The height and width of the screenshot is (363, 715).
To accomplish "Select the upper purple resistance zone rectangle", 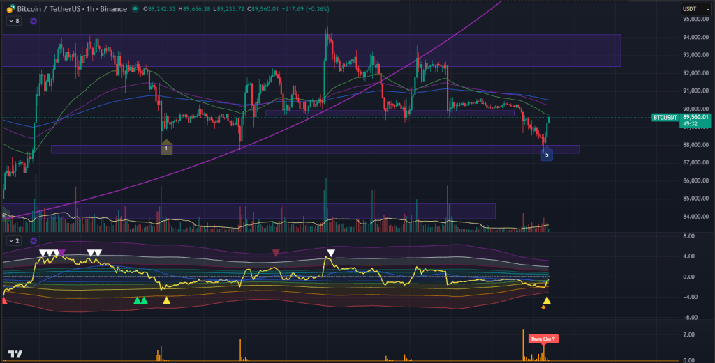I will click(311, 50).
